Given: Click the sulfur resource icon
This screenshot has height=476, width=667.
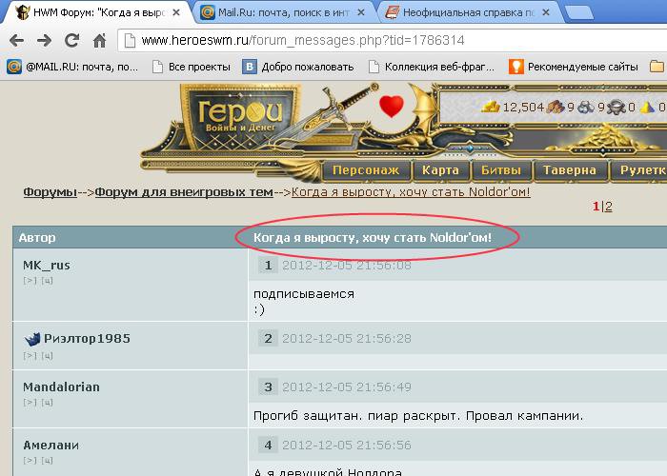Looking at the screenshot, I should [x=647, y=107].
